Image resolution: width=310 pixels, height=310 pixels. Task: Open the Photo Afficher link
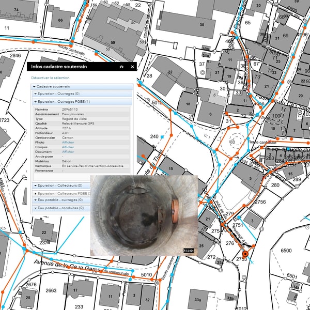click(x=68, y=143)
